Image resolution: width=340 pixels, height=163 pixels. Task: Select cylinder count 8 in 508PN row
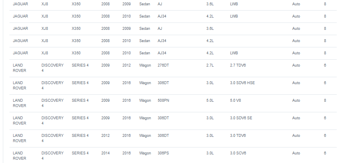point(325,100)
